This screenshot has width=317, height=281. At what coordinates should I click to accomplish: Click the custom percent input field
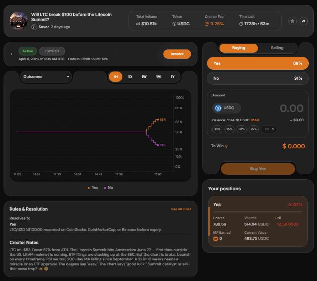pos(269,129)
